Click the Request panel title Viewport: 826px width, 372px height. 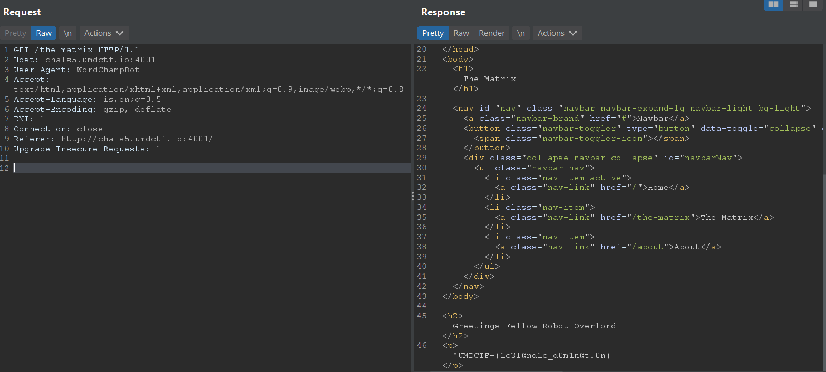click(x=22, y=12)
